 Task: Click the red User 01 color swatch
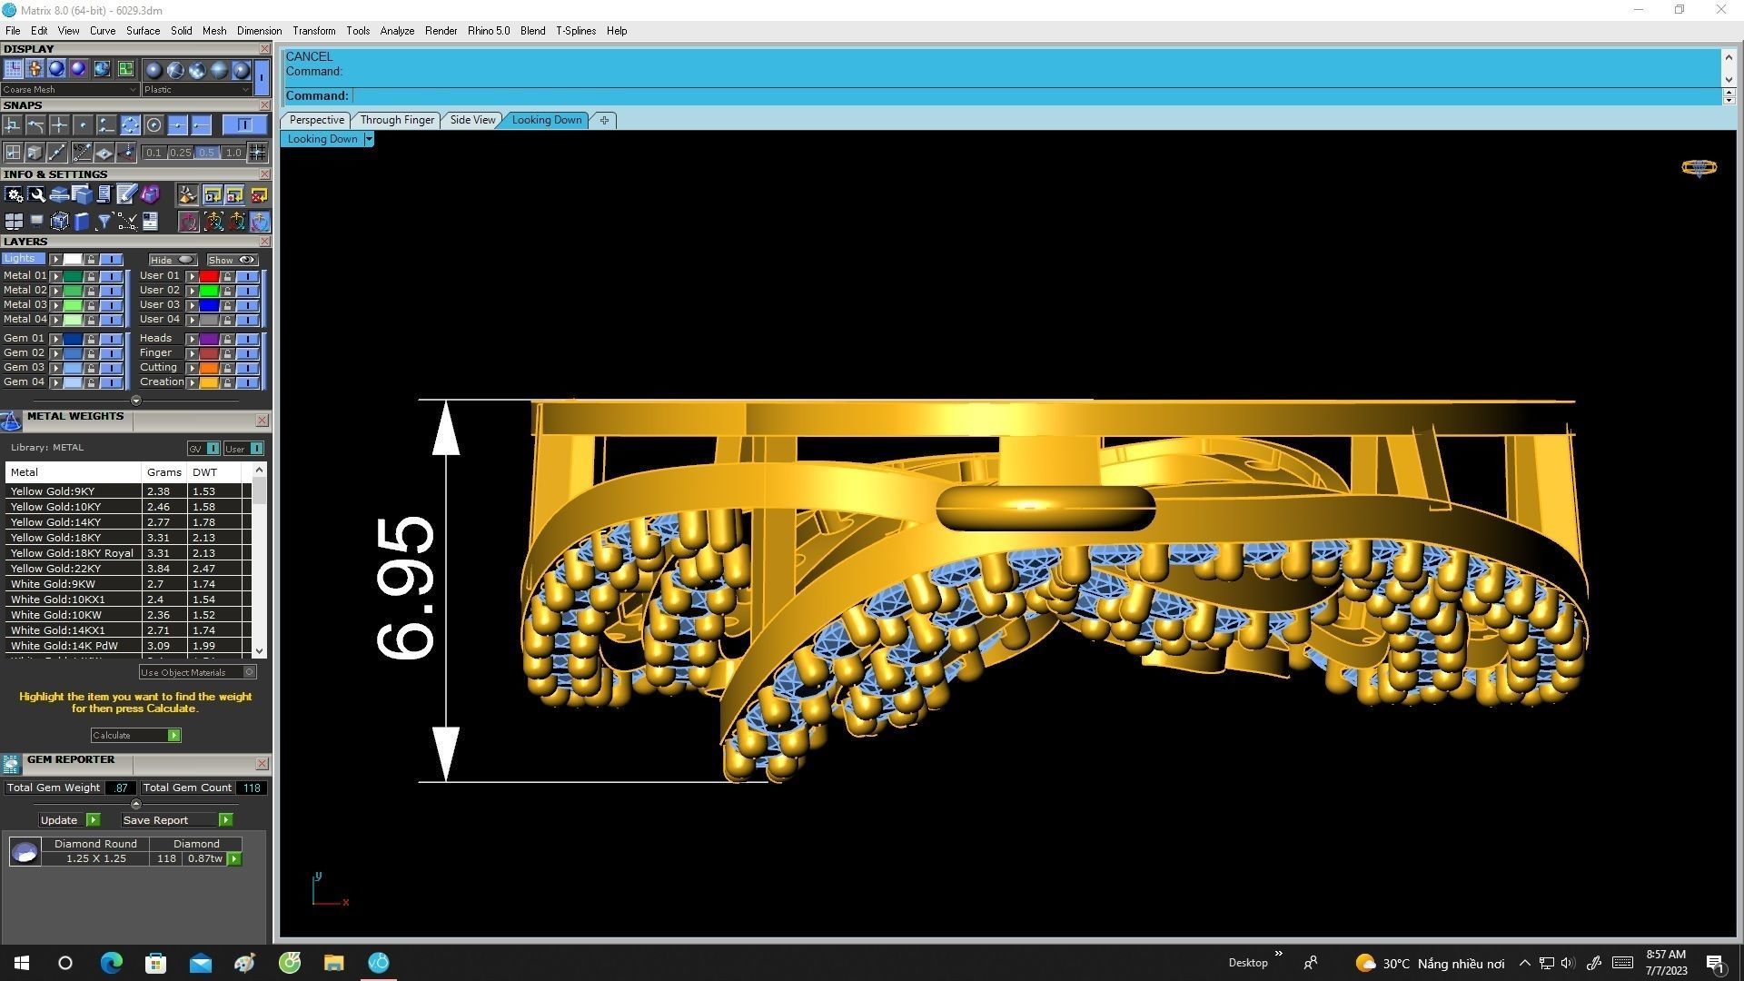coord(209,276)
